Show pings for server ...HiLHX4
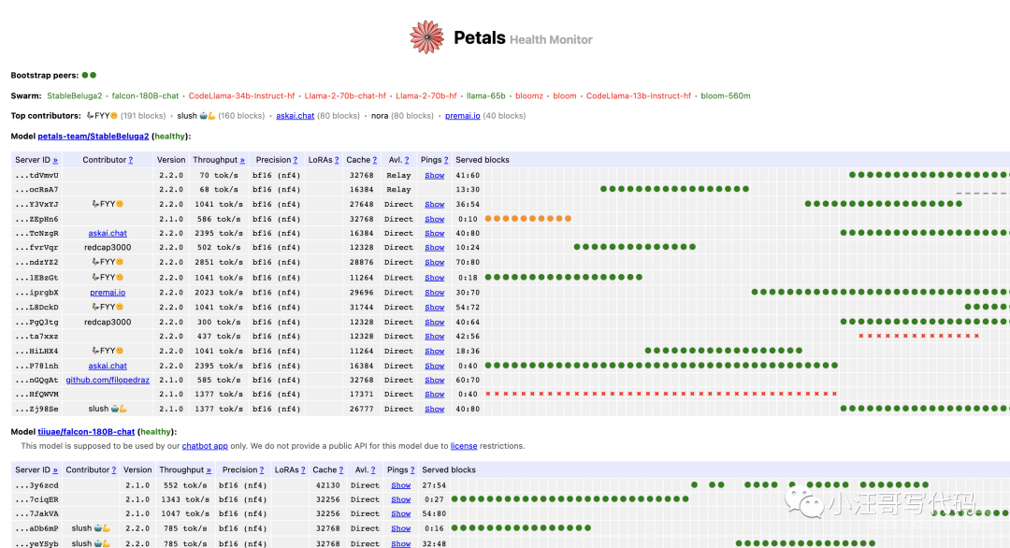The height and width of the screenshot is (548, 1010). [434, 352]
